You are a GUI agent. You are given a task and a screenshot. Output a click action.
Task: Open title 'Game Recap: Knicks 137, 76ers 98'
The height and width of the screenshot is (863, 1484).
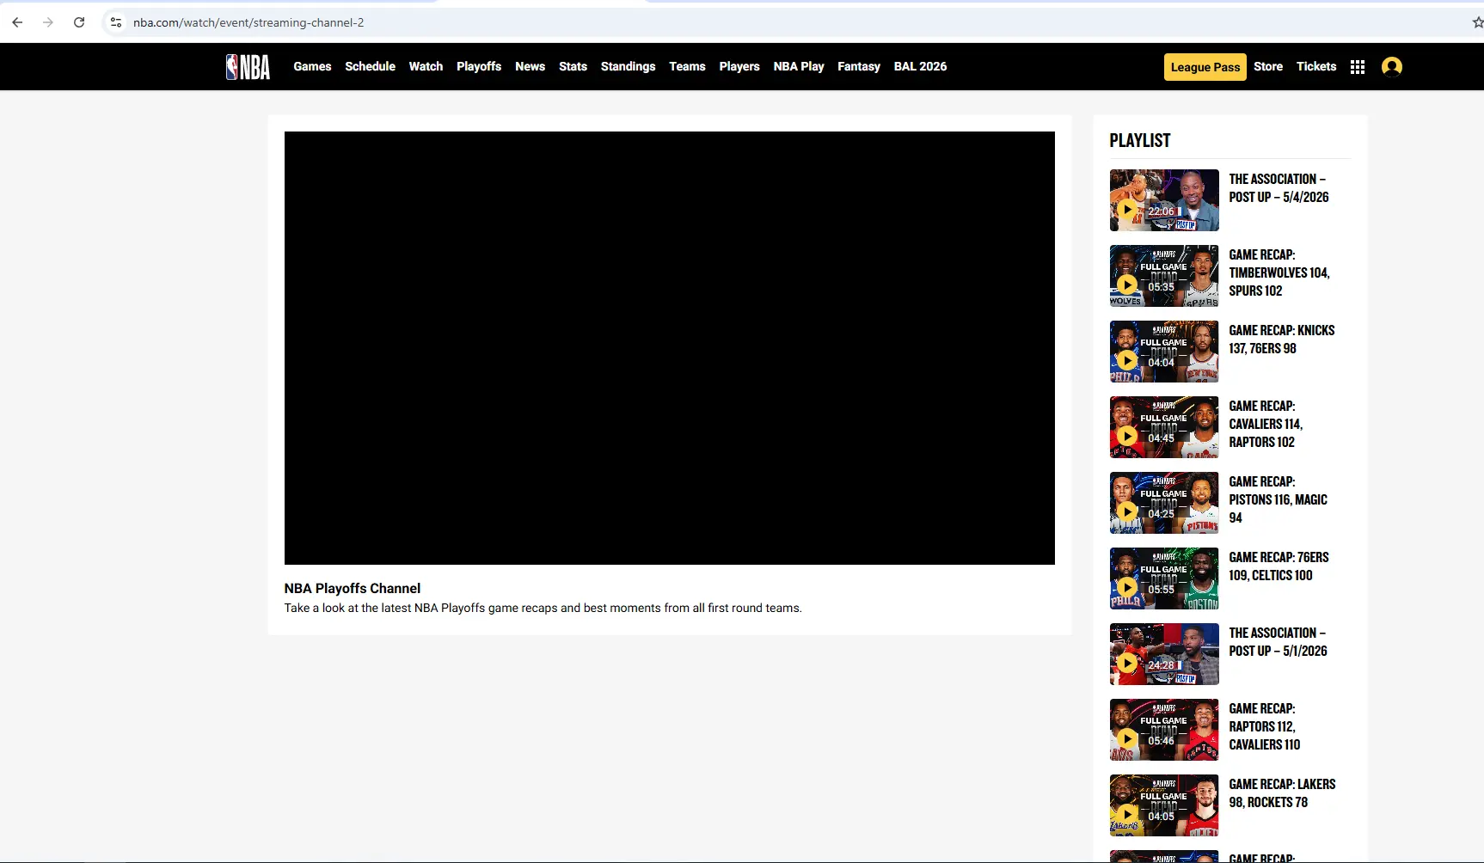coord(1282,339)
